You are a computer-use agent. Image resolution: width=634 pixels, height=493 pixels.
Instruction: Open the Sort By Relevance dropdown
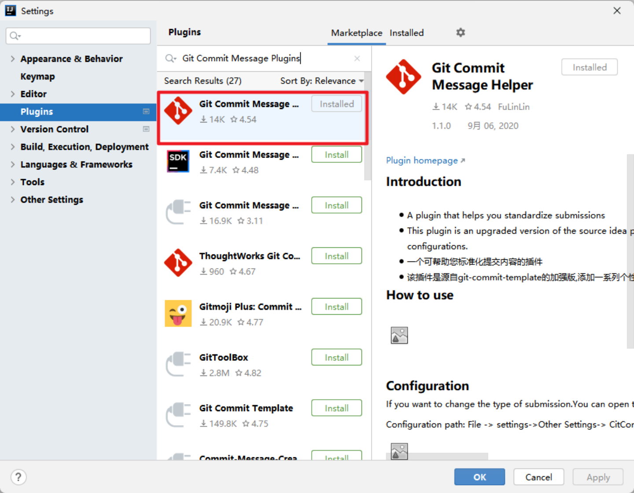(322, 81)
